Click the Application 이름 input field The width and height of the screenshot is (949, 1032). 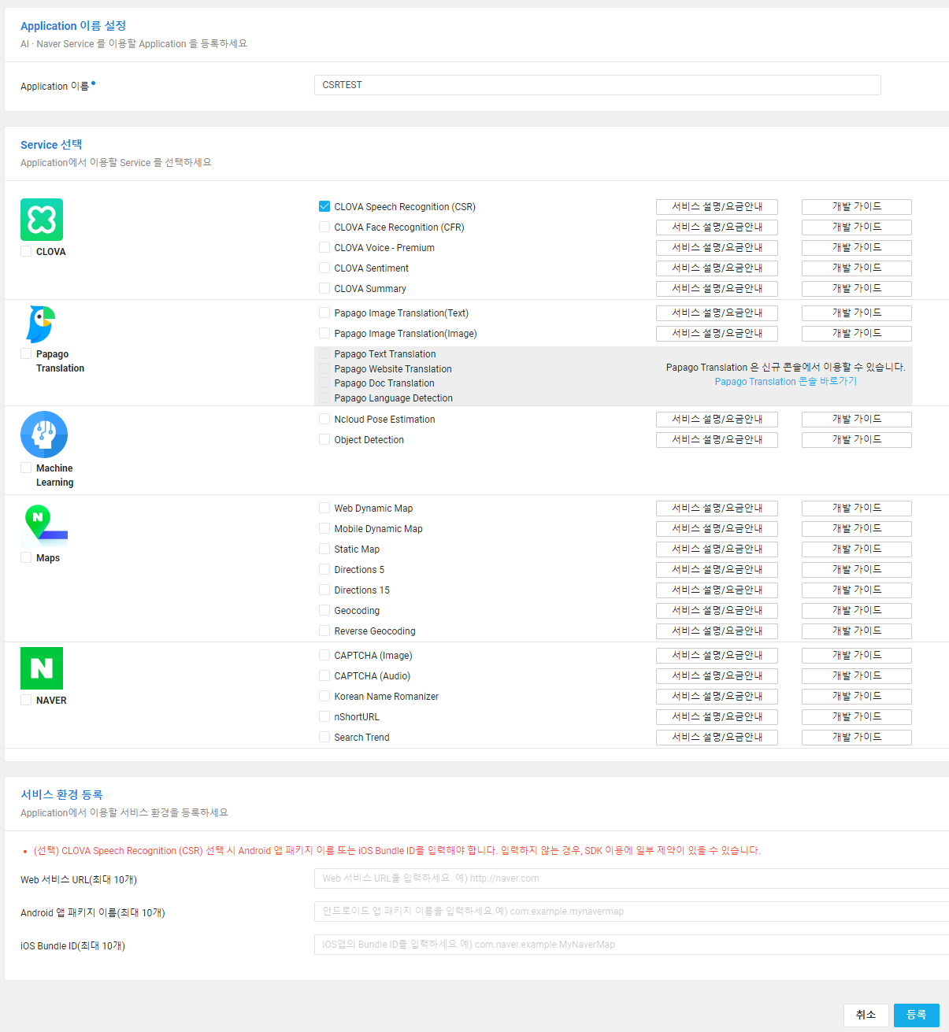point(597,85)
